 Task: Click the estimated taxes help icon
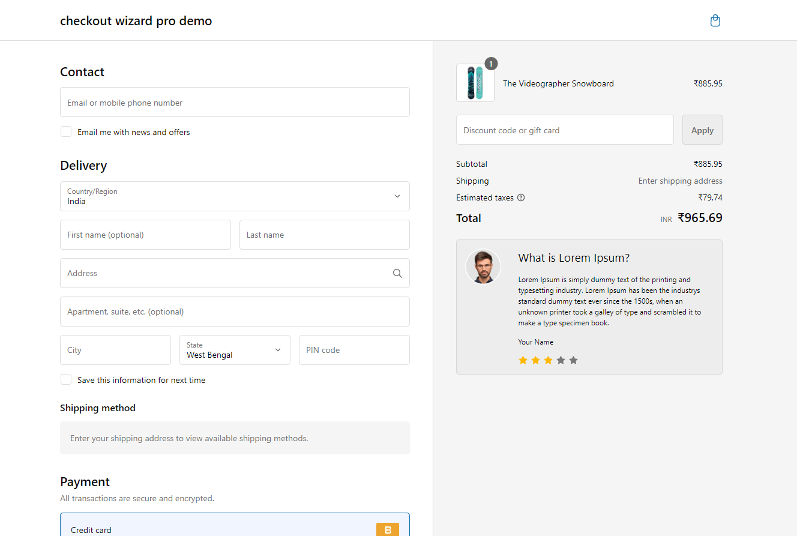(521, 197)
